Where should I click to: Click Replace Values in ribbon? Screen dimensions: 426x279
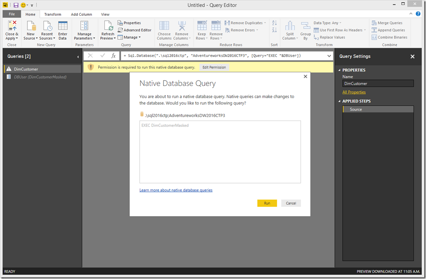click(x=329, y=37)
